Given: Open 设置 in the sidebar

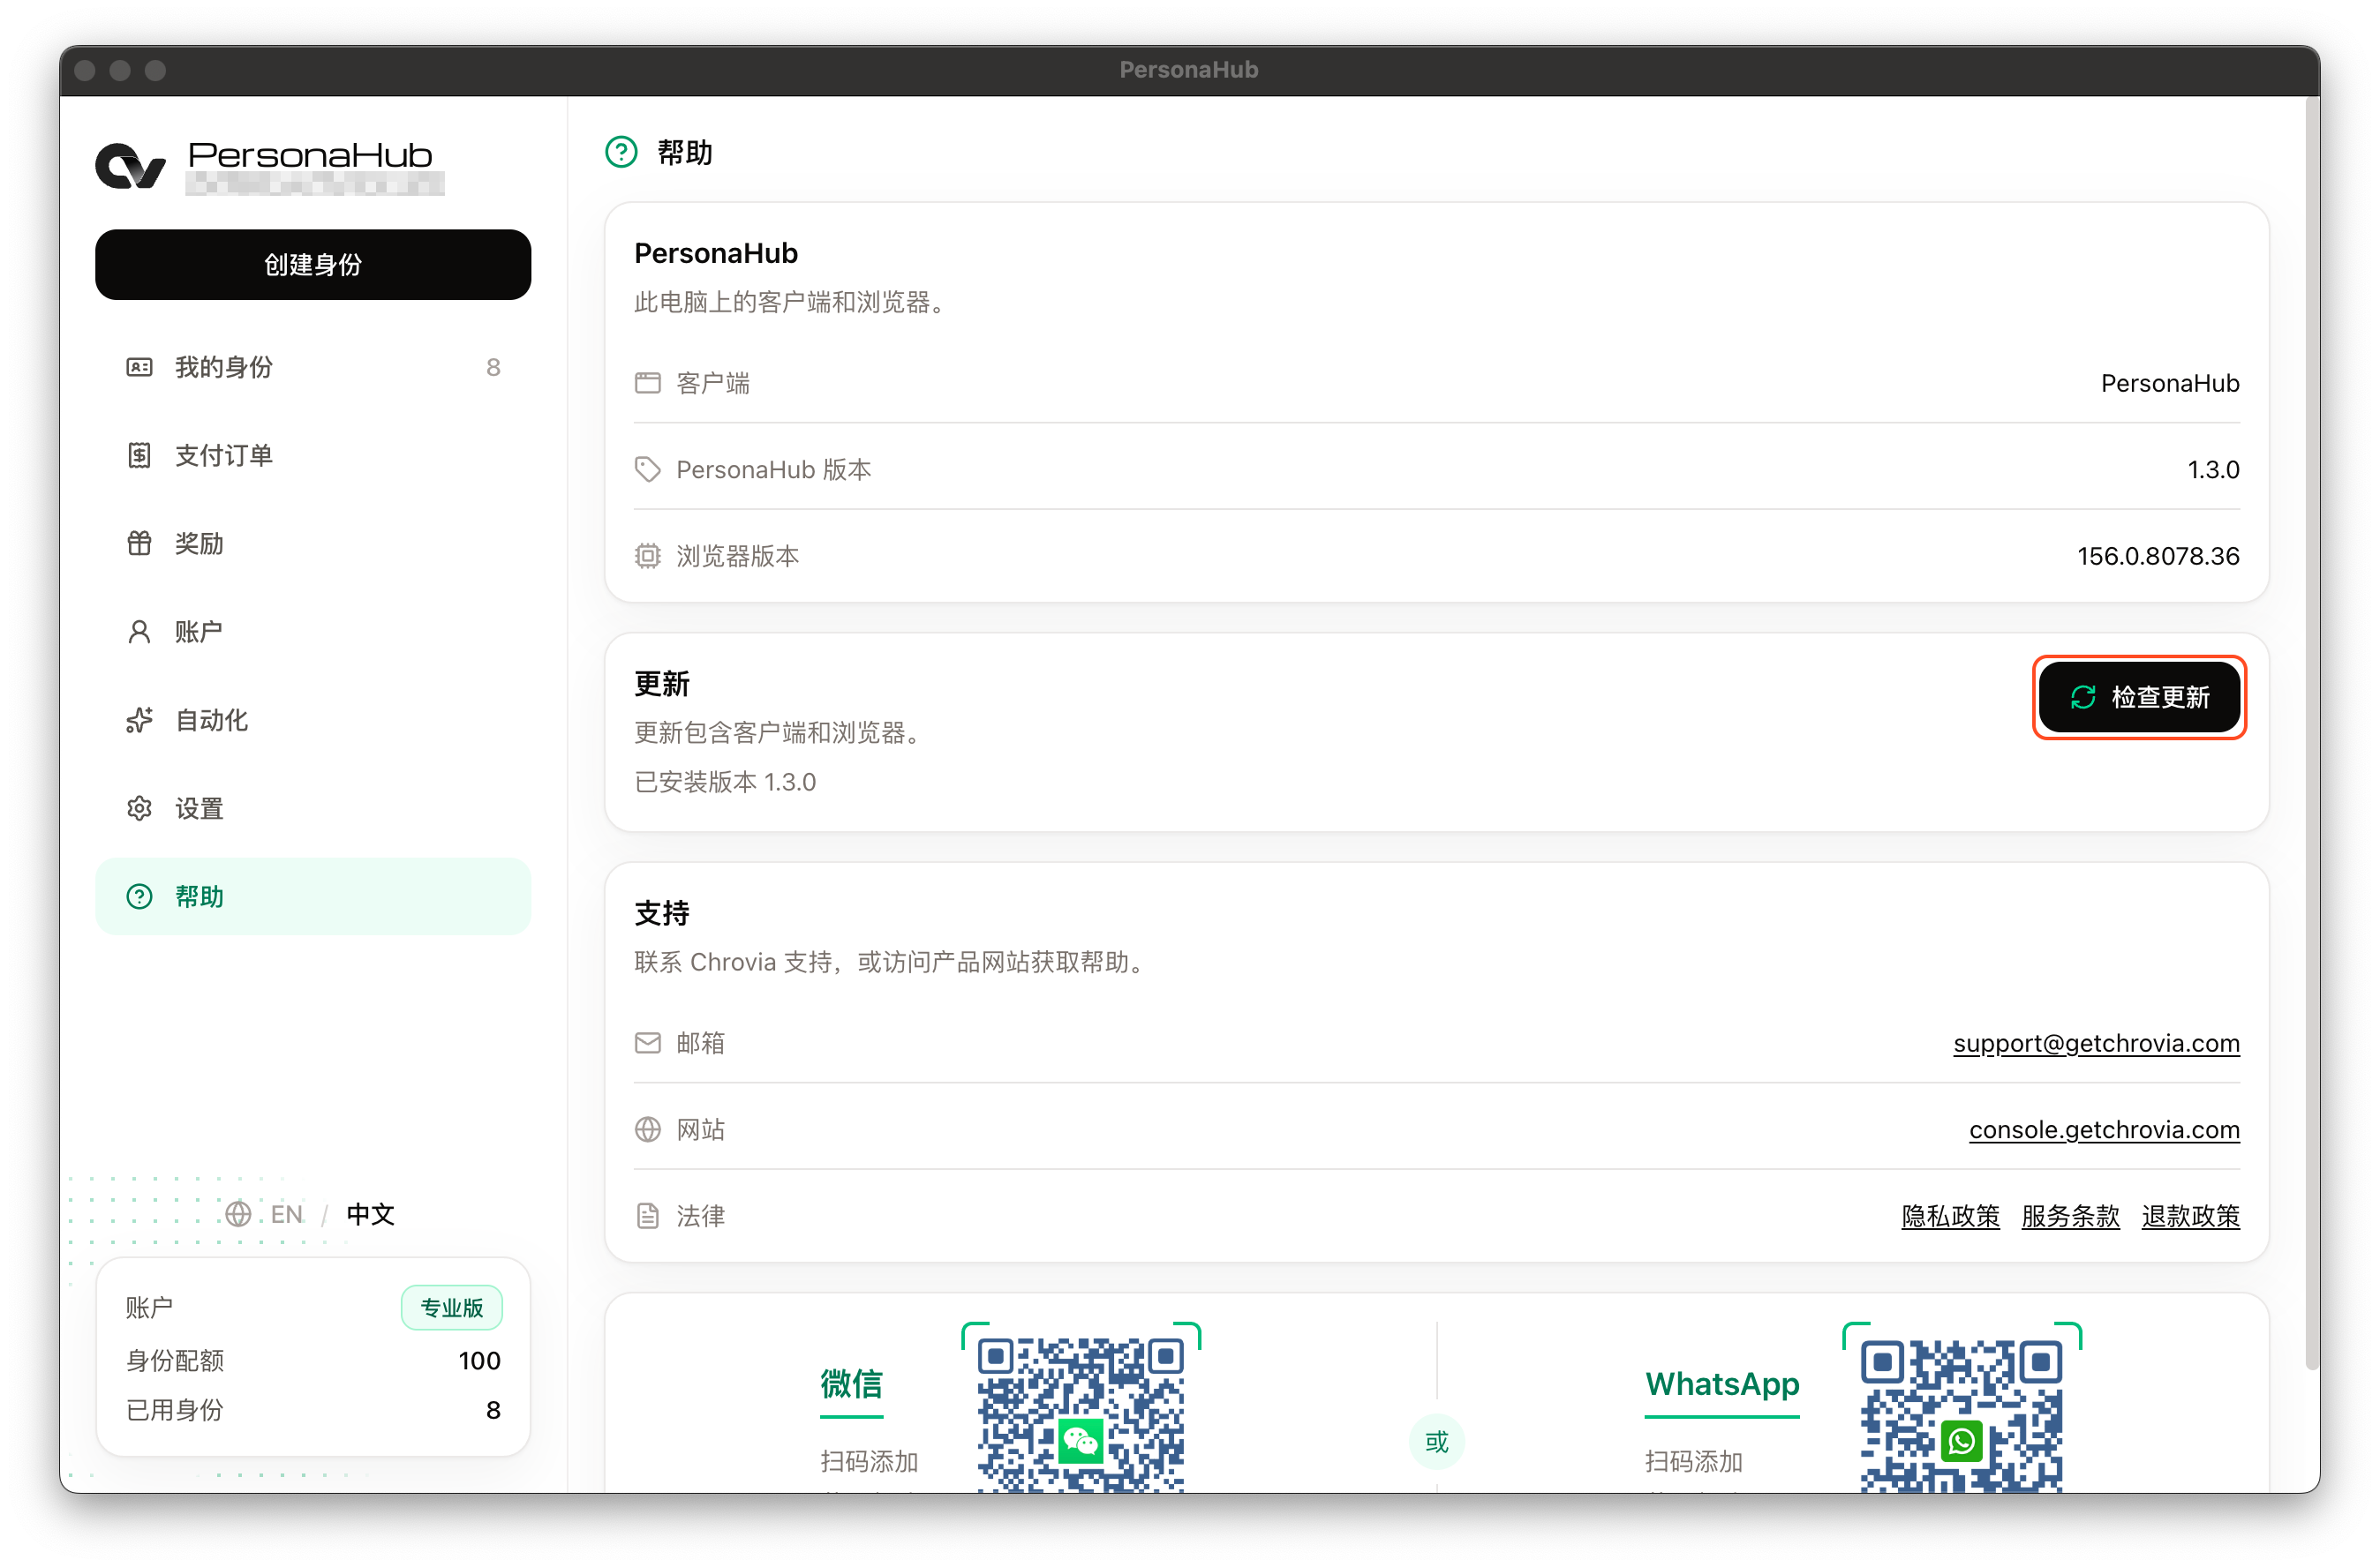Looking at the screenshot, I should point(313,808).
